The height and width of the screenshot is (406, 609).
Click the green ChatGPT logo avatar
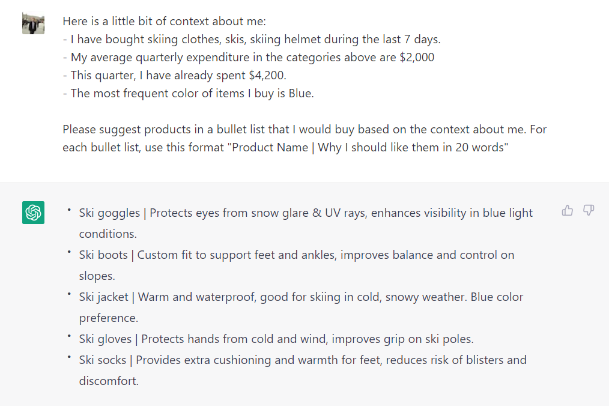coord(34,213)
